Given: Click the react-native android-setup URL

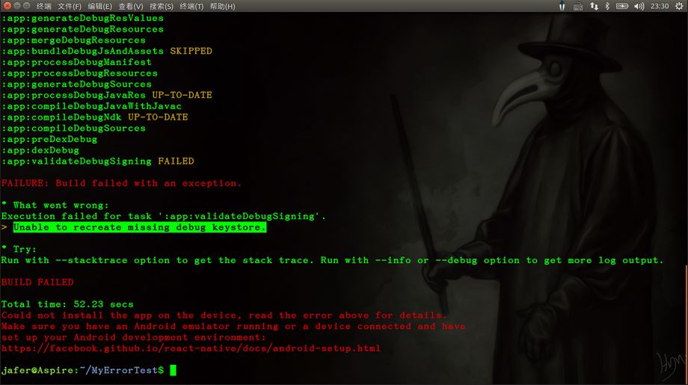Looking at the screenshot, I should [x=191, y=348].
